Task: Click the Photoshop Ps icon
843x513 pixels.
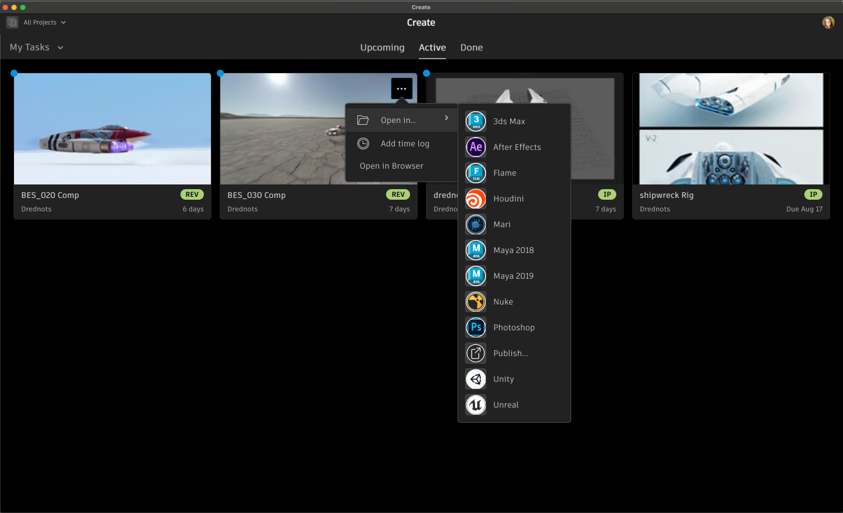Action: click(x=476, y=327)
